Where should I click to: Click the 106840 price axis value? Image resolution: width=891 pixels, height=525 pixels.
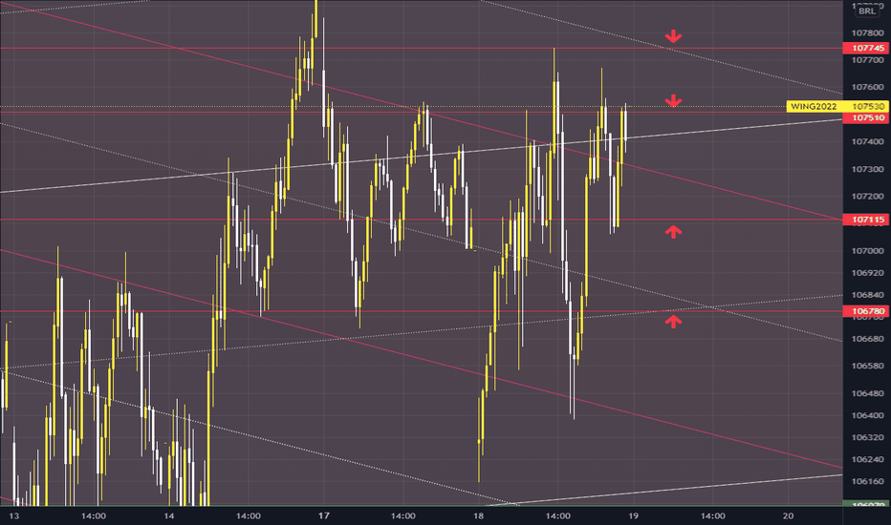coord(867,295)
